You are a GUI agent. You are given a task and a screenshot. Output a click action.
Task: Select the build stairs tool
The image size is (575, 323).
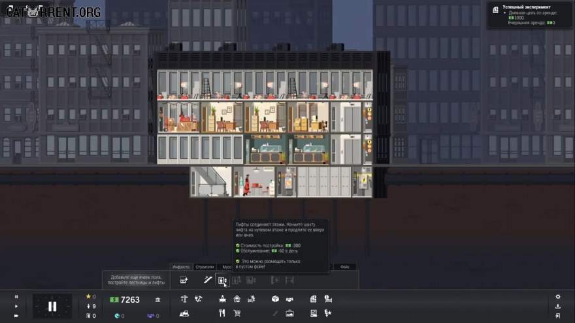click(208, 280)
